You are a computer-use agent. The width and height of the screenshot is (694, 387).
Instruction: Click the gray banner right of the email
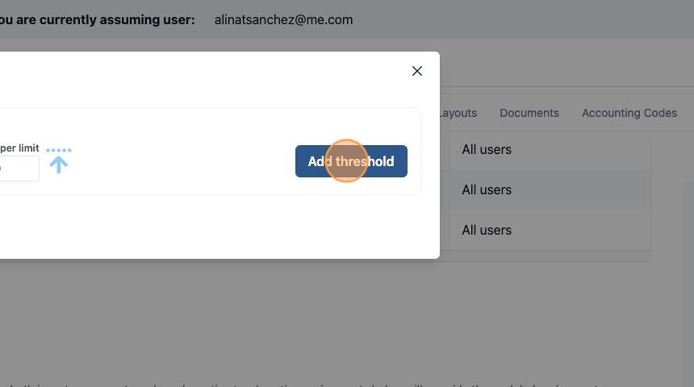pyautogui.click(x=522, y=19)
